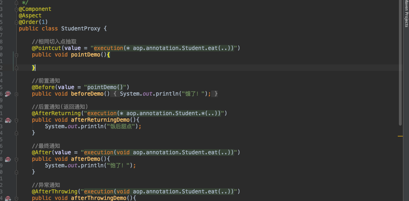Image resolution: width=409 pixels, height=201 pixels.
Task: Click the afterDemo method name
Action: pos(85,159)
